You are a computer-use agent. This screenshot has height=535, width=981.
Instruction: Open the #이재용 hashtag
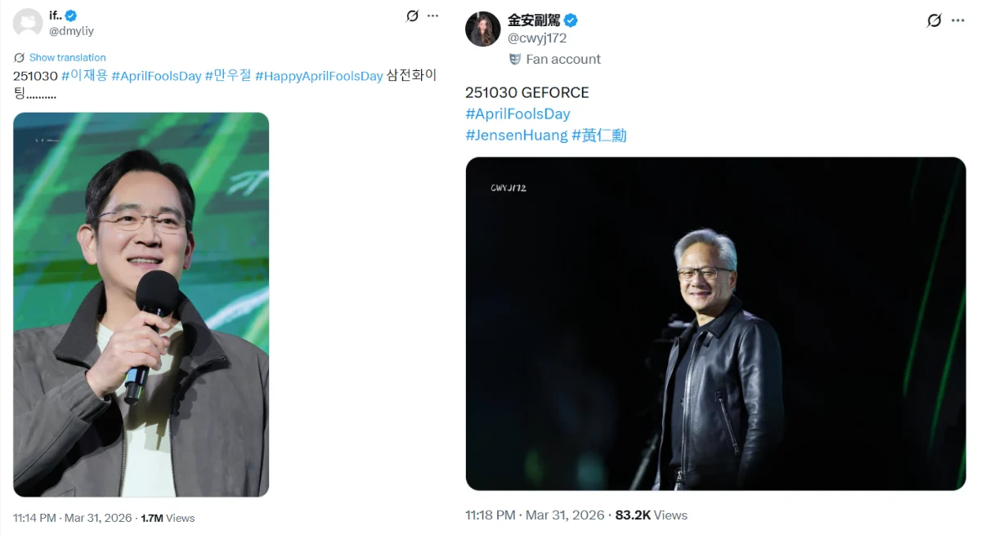tap(84, 76)
